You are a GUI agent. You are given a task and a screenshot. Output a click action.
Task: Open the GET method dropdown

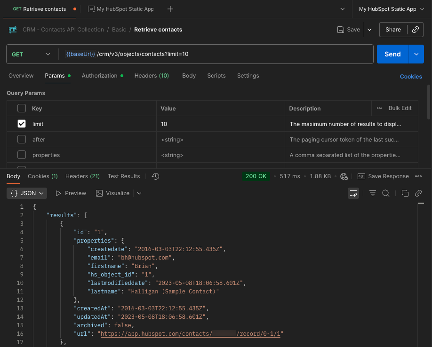(x=31, y=54)
